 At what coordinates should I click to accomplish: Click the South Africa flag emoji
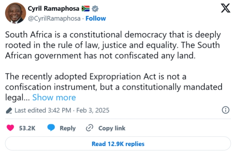pyautogui.click(x=85, y=8)
